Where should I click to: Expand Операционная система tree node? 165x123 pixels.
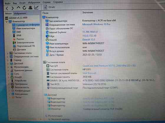click(8, 57)
